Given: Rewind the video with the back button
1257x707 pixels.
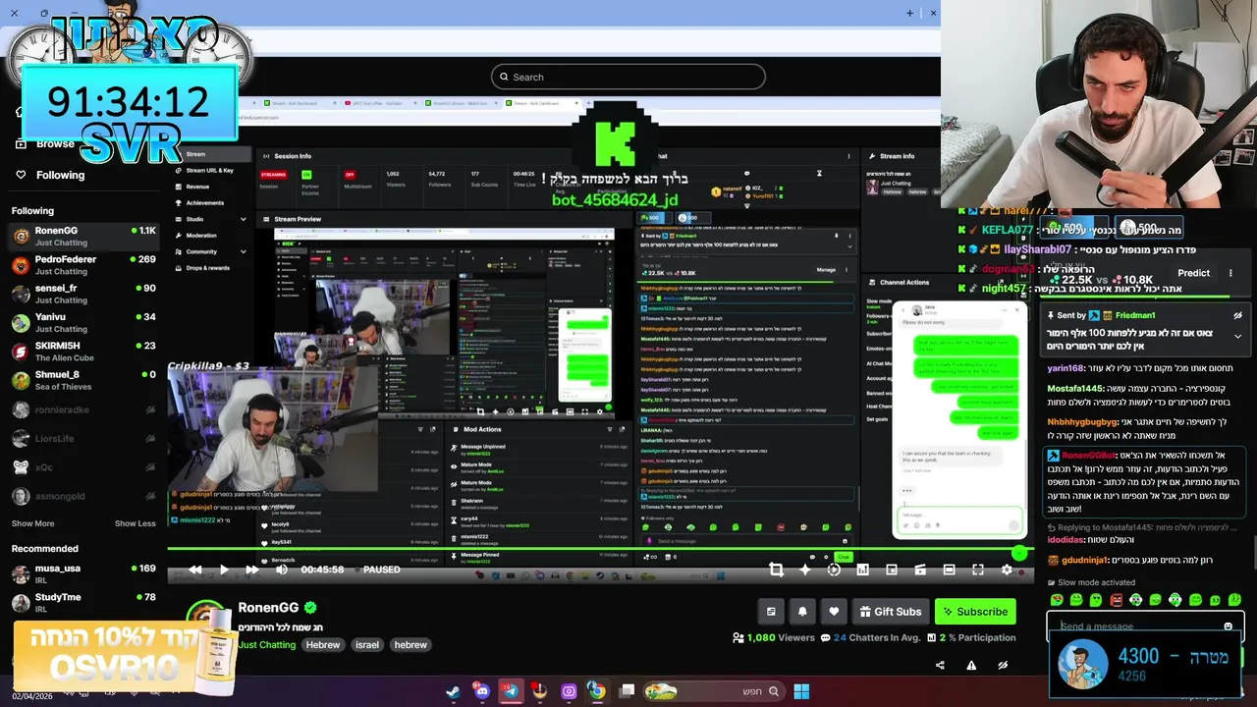Looking at the screenshot, I should (195, 570).
